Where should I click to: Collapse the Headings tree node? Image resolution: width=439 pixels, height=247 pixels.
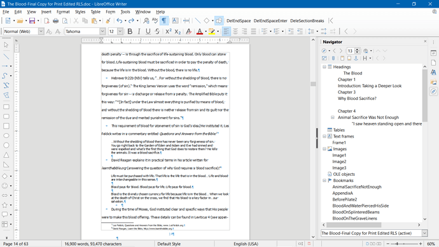click(324, 67)
